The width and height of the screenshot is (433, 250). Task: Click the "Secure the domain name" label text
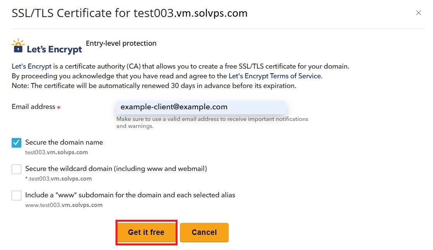pos(64,142)
